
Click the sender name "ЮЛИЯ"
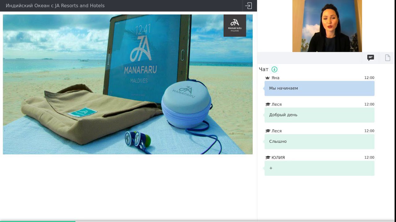click(278, 157)
